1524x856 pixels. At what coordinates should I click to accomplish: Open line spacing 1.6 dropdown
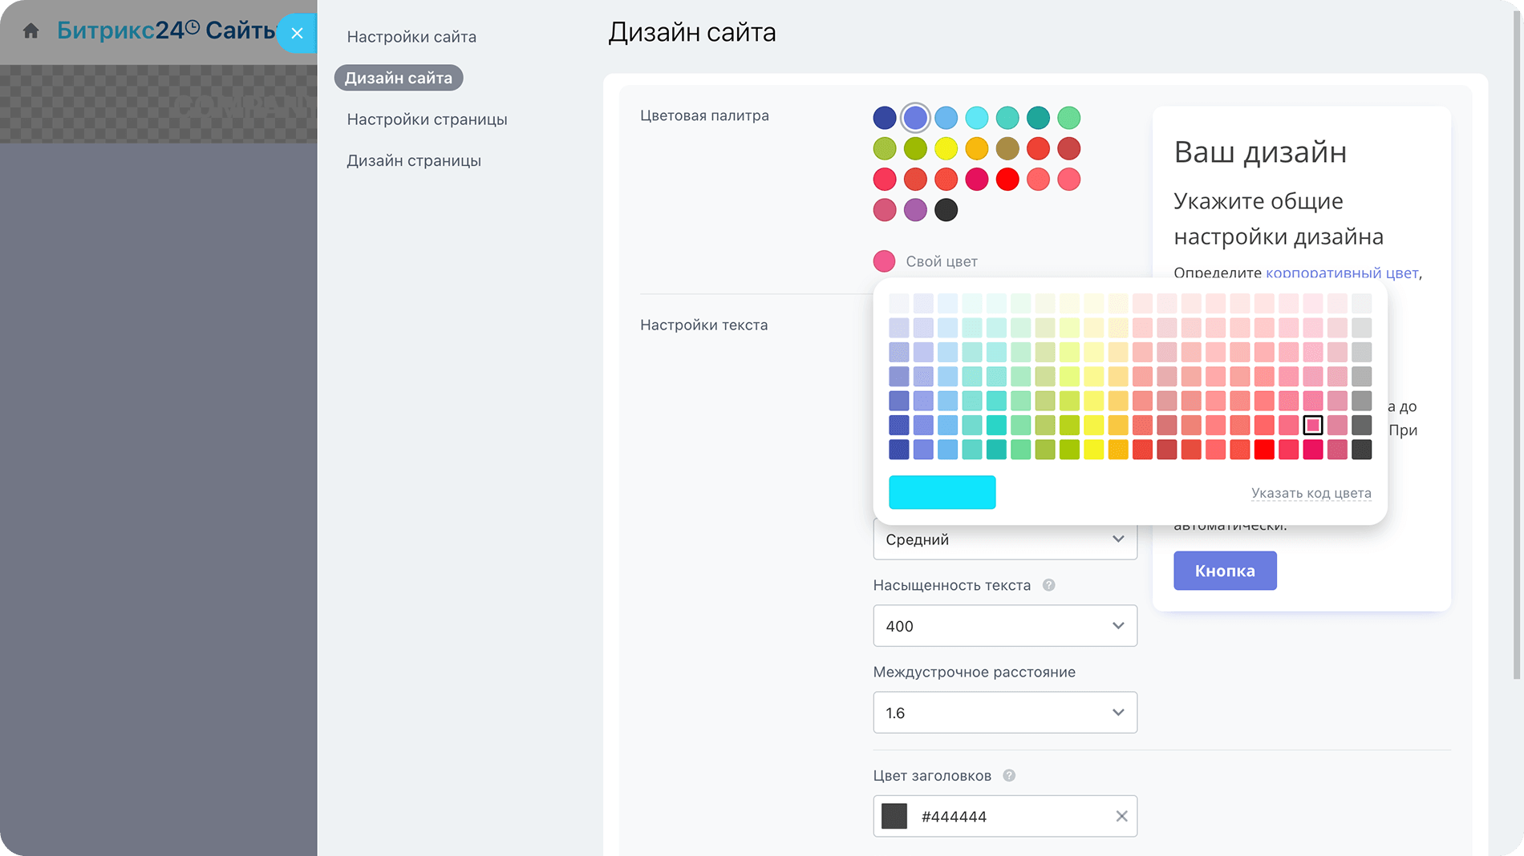click(1004, 713)
